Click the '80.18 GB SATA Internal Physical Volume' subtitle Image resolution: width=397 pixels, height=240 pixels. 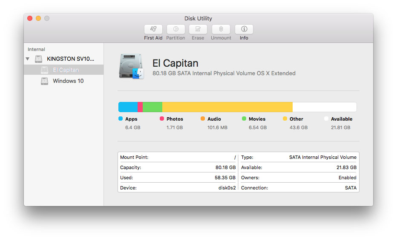coord(204,73)
